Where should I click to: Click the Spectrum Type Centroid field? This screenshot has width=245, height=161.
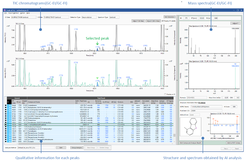click(x=114, y=17)
